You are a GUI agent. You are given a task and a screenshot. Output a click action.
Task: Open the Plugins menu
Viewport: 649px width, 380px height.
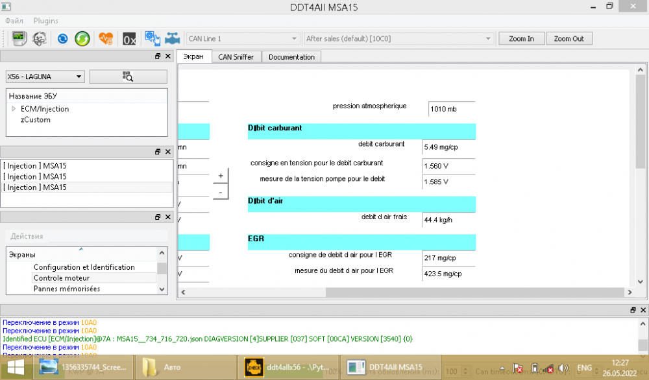click(46, 21)
